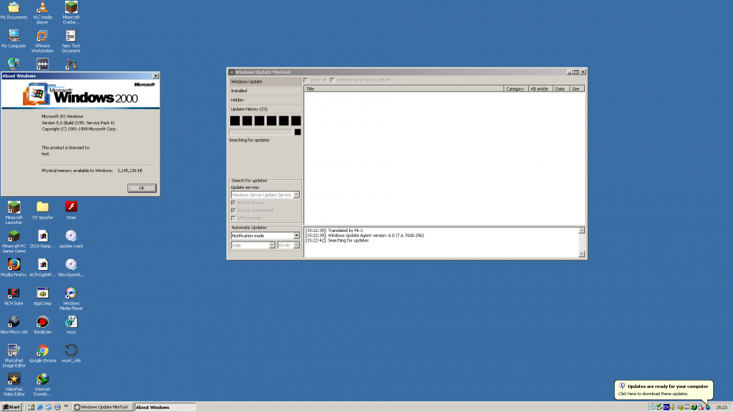This screenshot has height=412, width=733.
Task: Click the volume speaker tray icon
Action: point(673,407)
